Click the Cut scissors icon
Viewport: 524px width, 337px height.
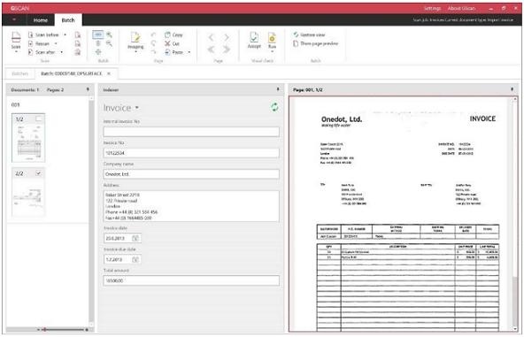tap(167, 43)
